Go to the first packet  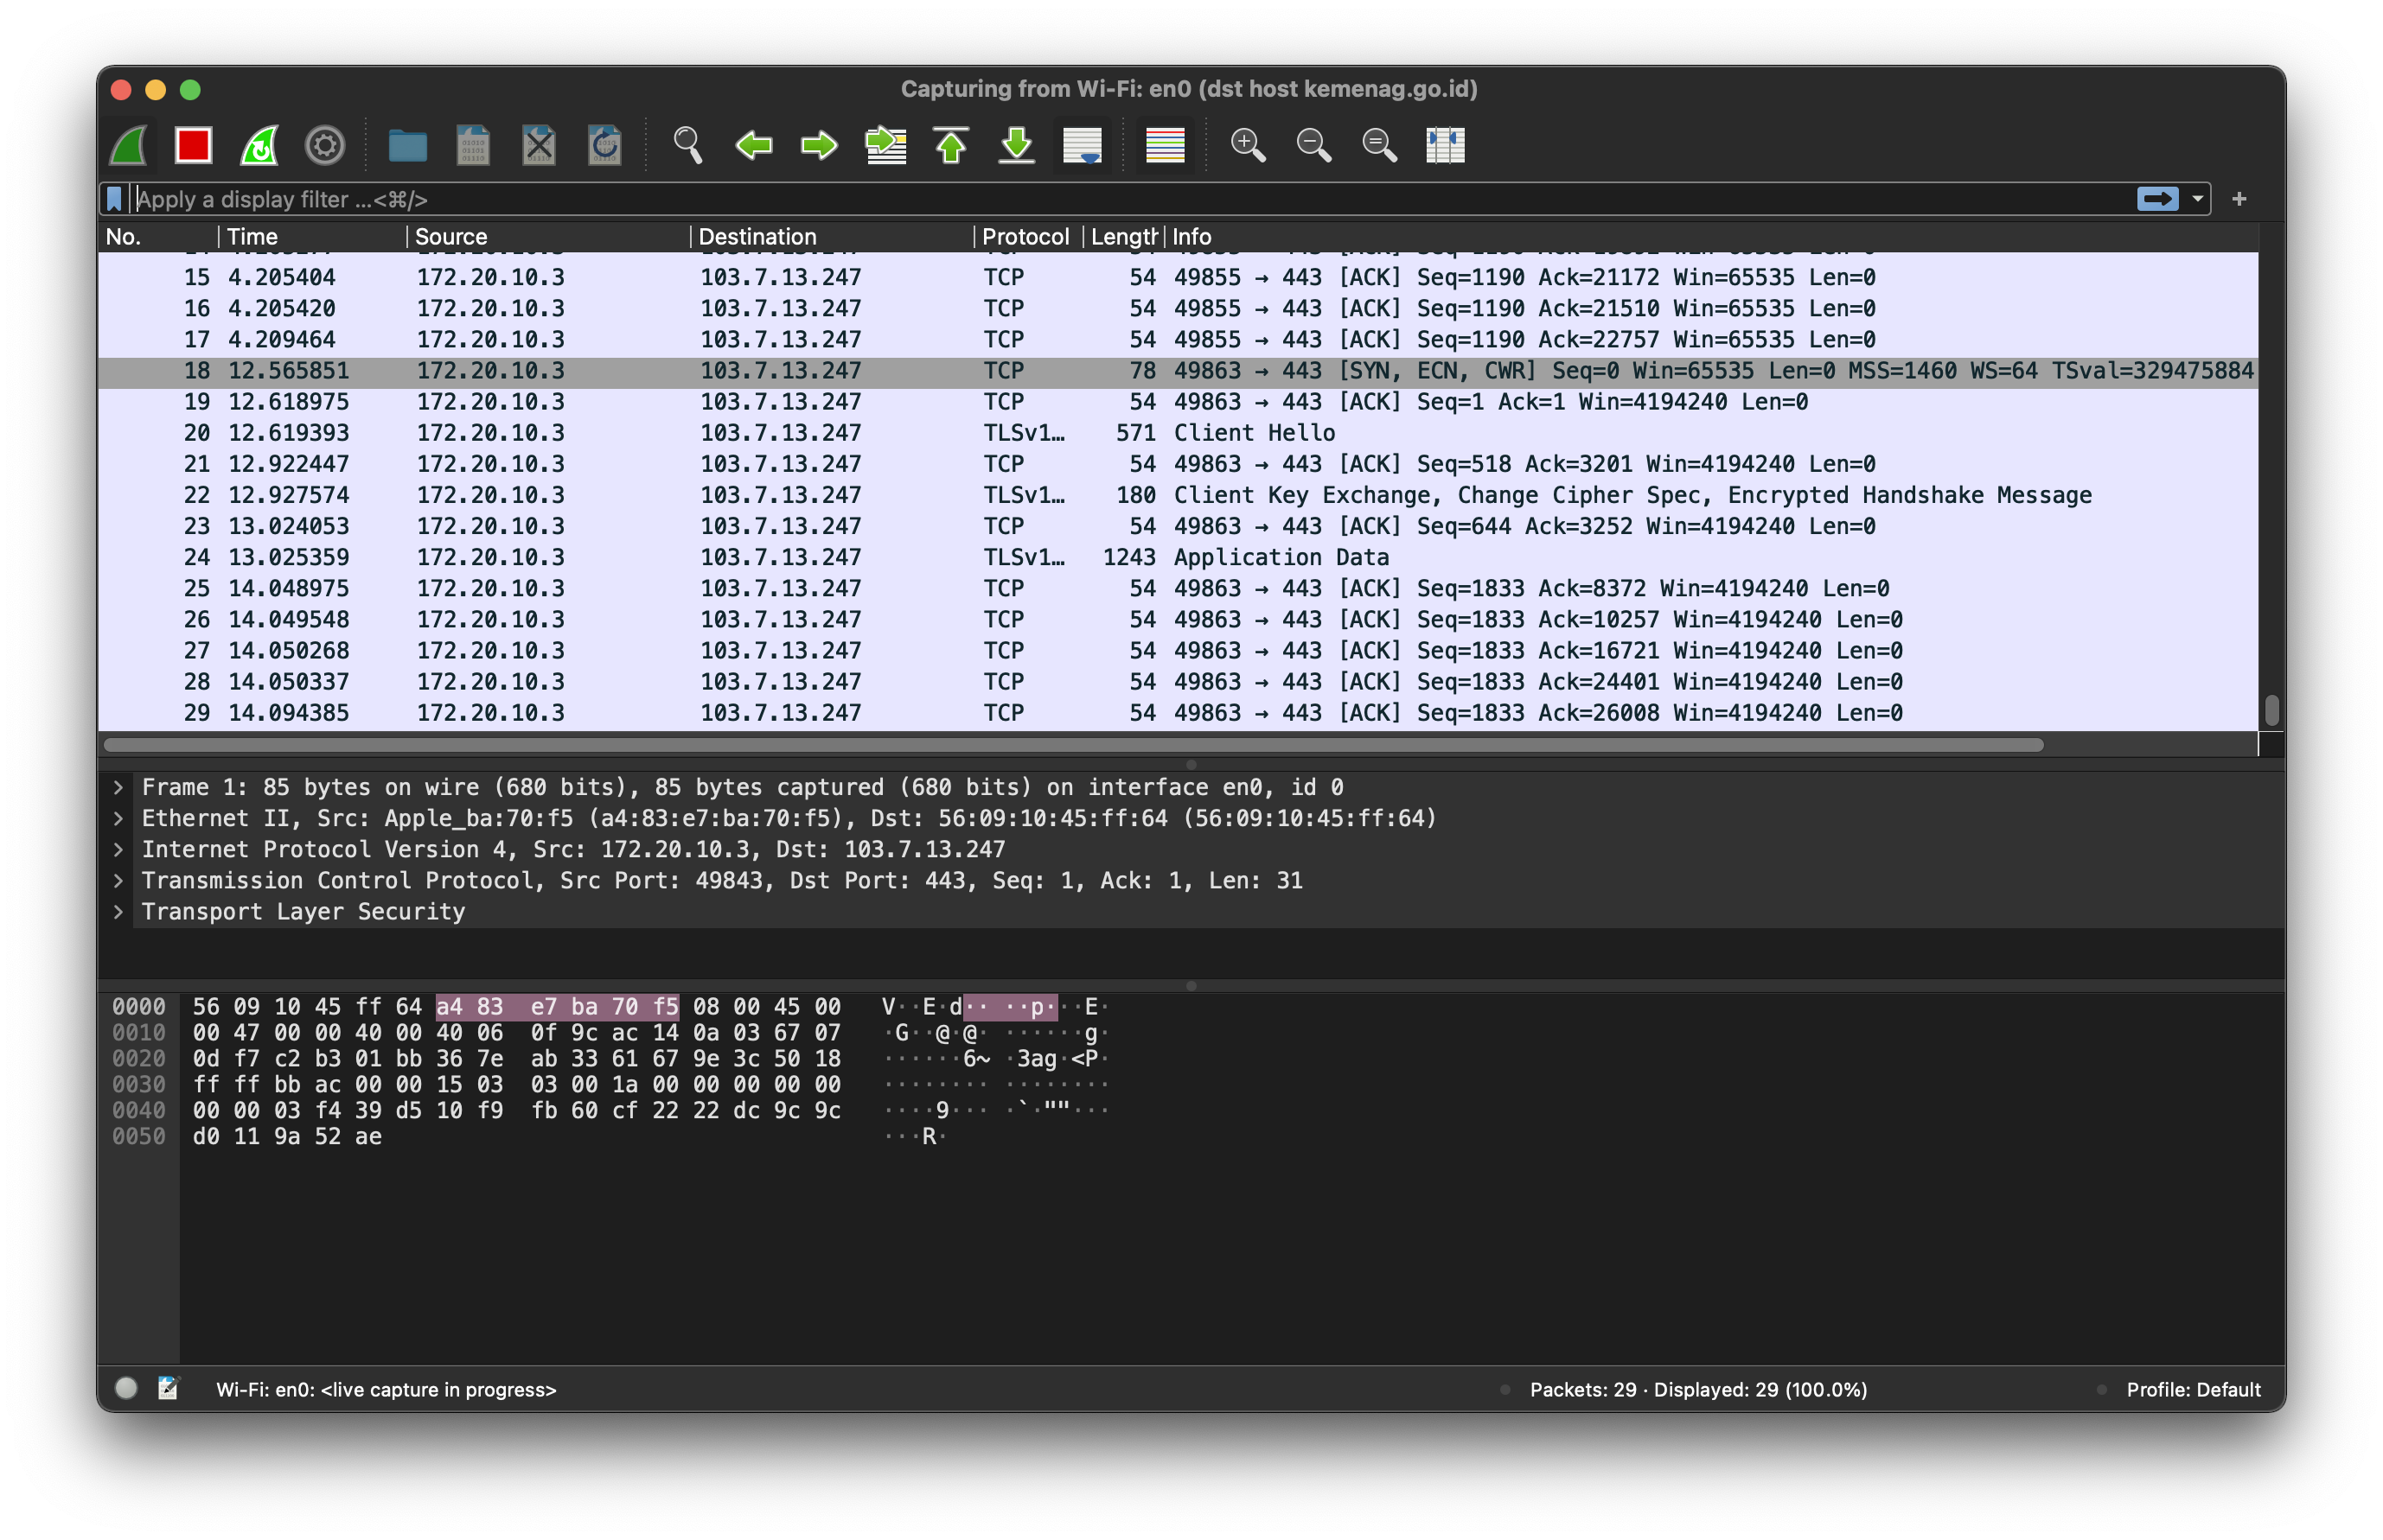pos(950,146)
